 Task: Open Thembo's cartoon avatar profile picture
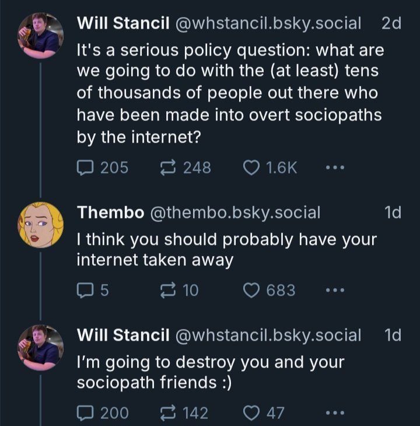point(40,226)
